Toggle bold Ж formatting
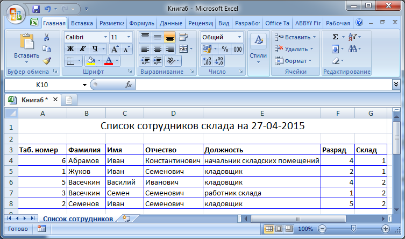 click(x=70, y=49)
